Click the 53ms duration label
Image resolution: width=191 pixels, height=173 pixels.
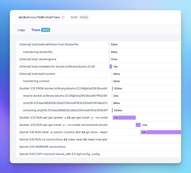coord(114,45)
